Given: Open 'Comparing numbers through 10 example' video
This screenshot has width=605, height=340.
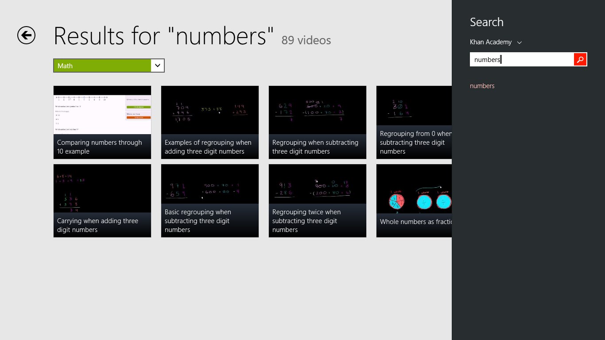Looking at the screenshot, I should click(x=102, y=122).
